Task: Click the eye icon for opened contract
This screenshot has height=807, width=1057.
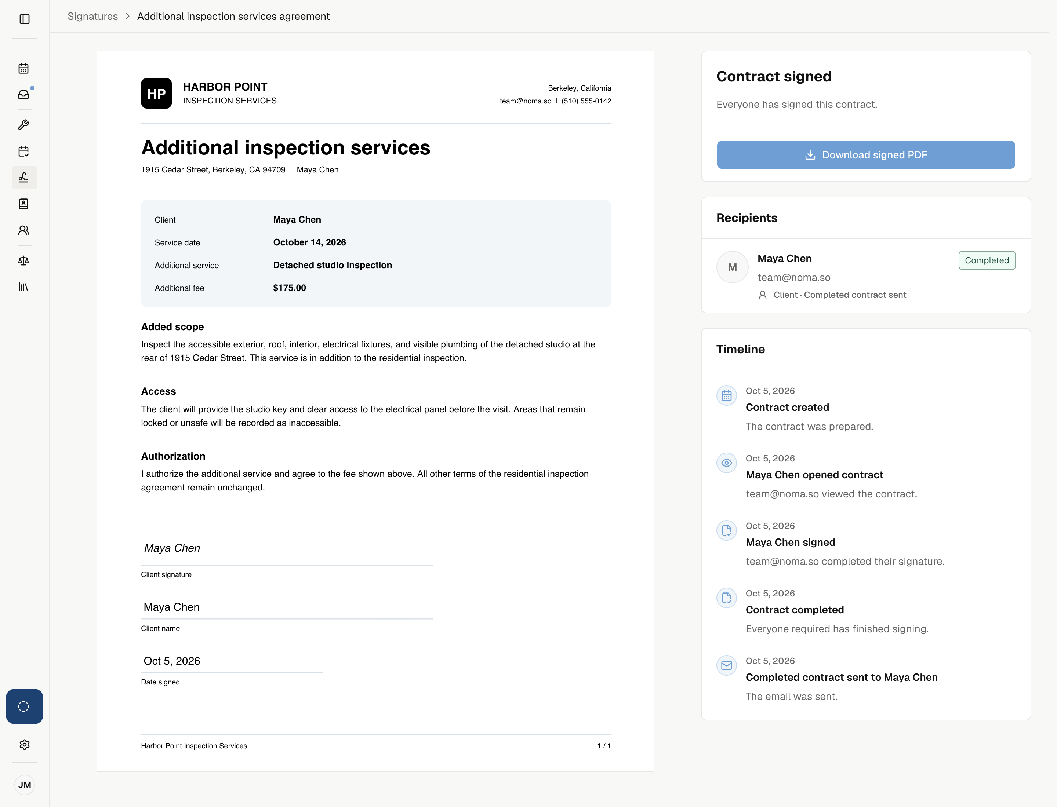Action: tap(726, 463)
